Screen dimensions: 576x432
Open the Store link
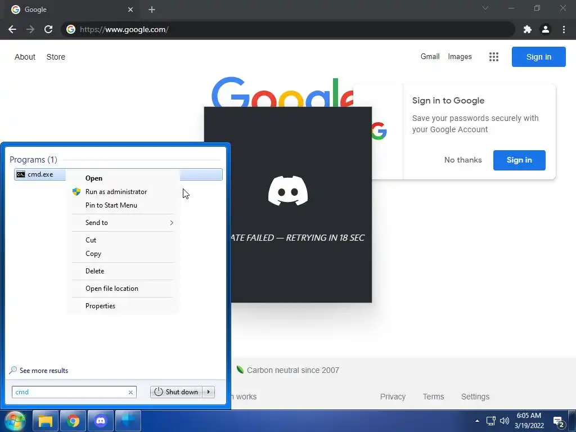click(56, 57)
